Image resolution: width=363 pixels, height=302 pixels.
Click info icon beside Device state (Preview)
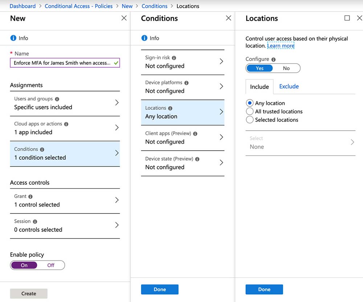[197, 159]
